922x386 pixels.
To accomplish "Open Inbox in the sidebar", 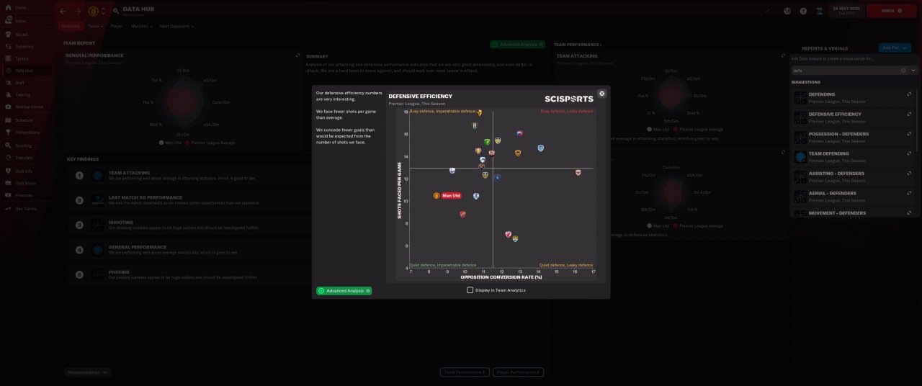I will 20,21.
